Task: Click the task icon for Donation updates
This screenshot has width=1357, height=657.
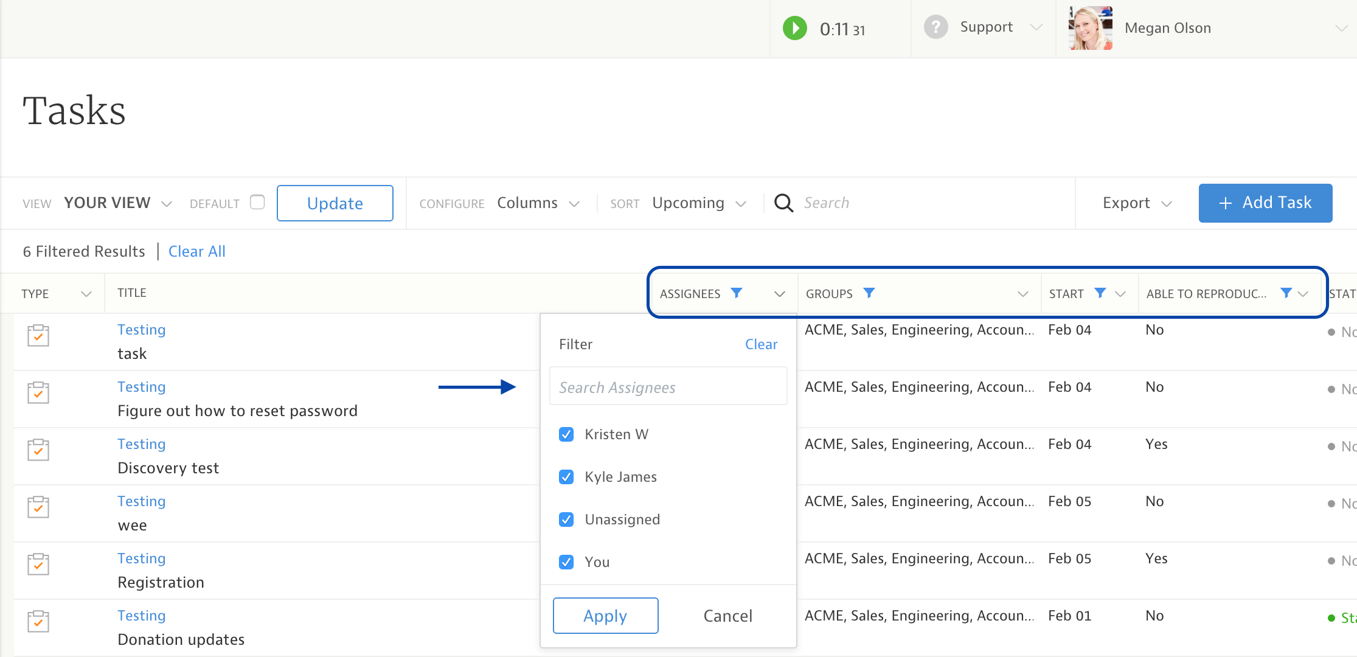Action: (x=38, y=621)
